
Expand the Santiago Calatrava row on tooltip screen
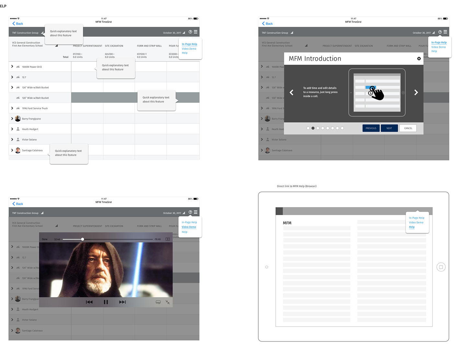pyautogui.click(x=12, y=150)
